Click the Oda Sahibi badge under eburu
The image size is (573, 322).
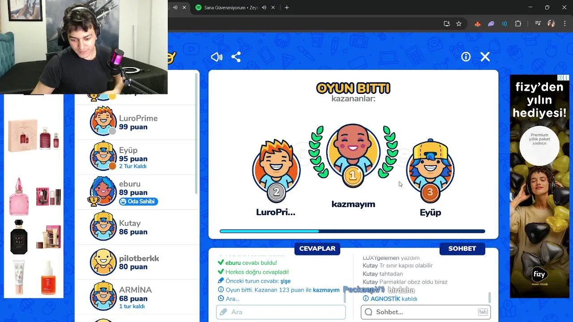138,201
